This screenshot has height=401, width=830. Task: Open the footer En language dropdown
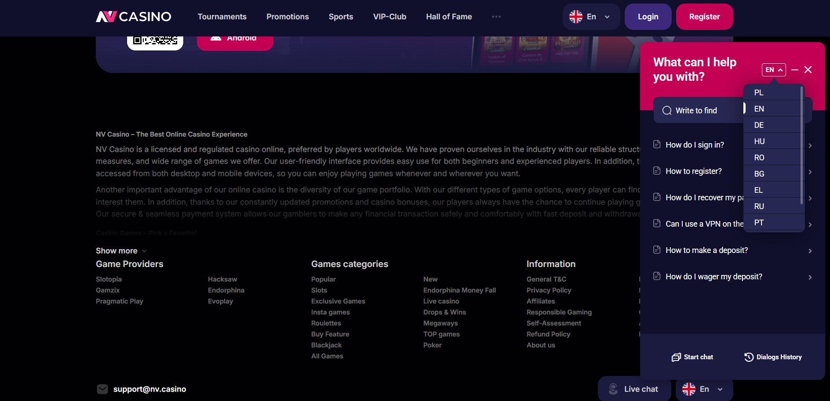tap(704, 389)
